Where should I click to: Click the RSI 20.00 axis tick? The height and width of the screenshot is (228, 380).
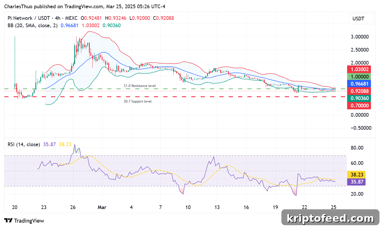[x=357, y=194]
